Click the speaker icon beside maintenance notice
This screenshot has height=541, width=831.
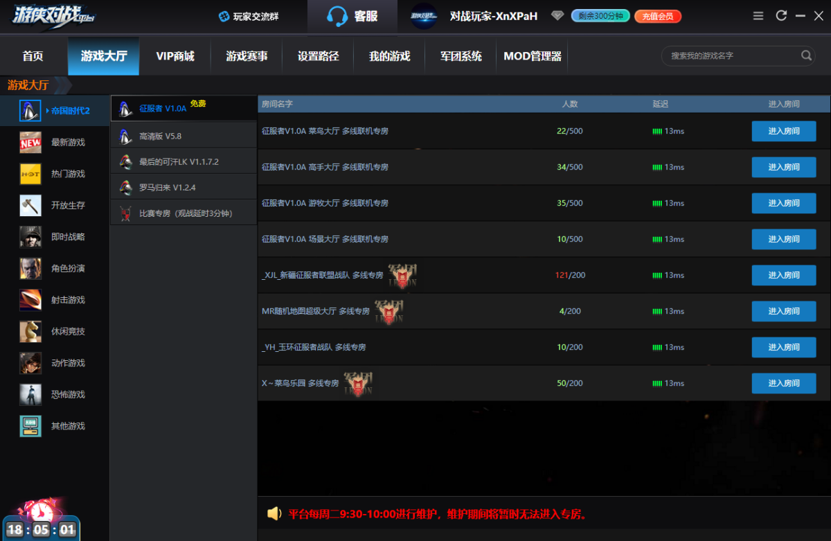pos(274,513)
